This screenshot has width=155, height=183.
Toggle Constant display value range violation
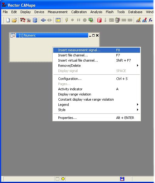97,99
